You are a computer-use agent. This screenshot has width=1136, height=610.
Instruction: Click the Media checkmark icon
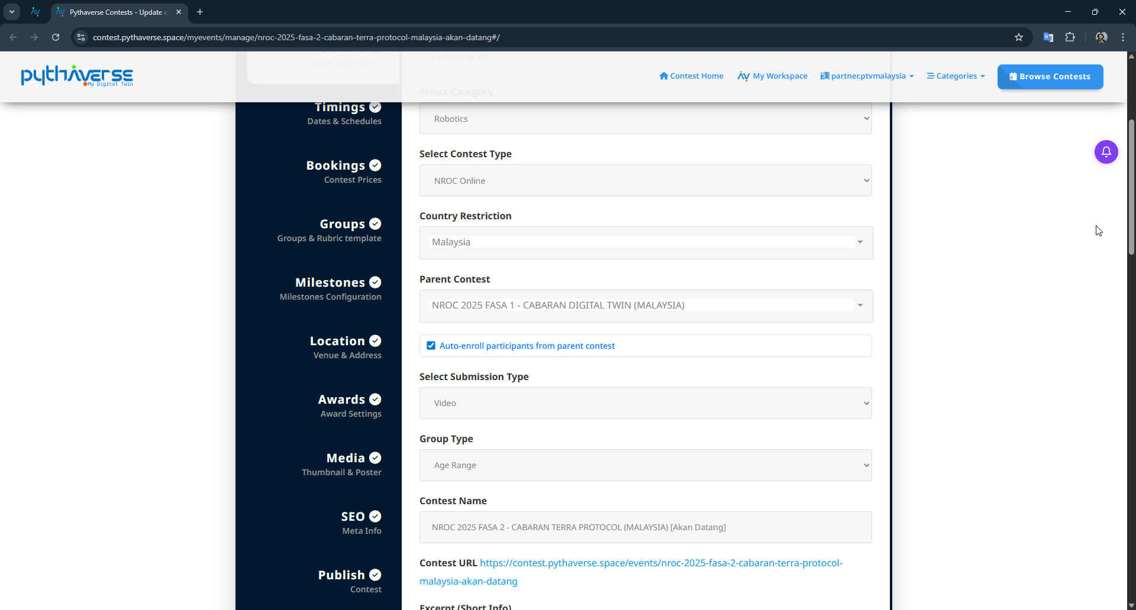tap(375, 458)
